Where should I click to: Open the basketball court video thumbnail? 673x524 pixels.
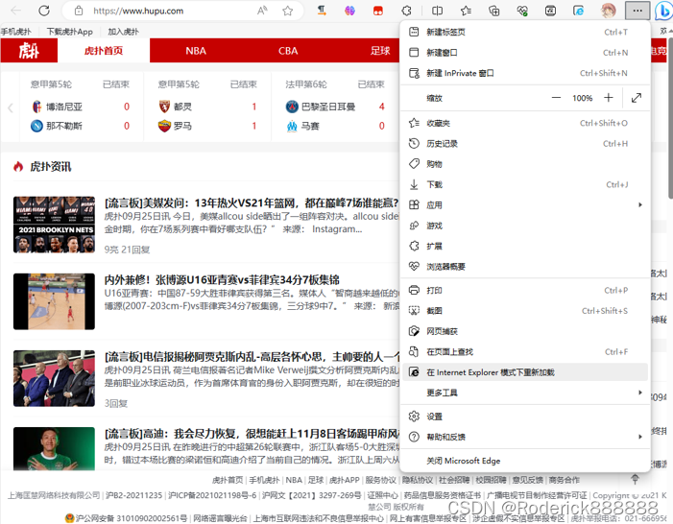pos(54,301)
